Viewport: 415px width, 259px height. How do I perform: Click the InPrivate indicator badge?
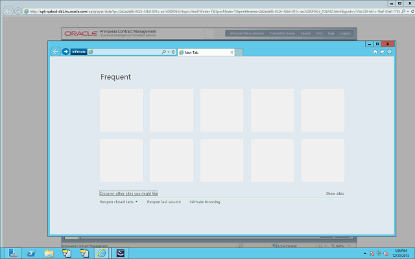coord(78,52)
